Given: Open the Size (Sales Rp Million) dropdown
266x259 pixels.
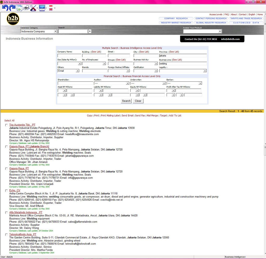Looking at the screenshot, I should [69, 64].
